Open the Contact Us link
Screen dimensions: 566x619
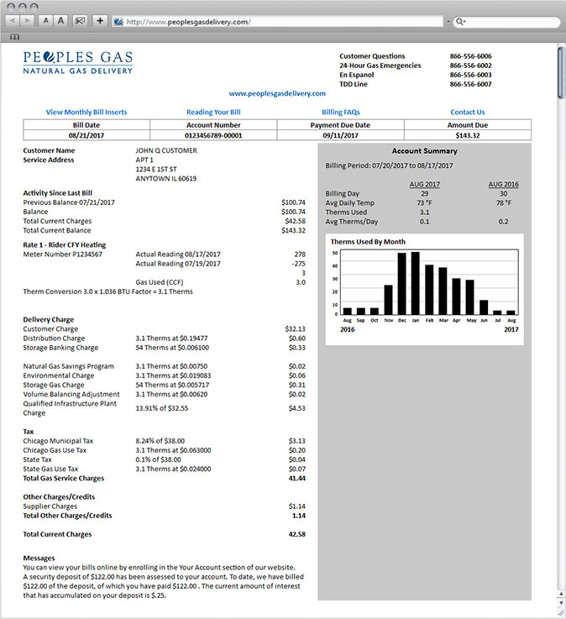[x=468, y=112]
